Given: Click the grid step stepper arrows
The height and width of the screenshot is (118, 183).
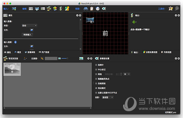Looking at the screenshot, I should [121, 74].
